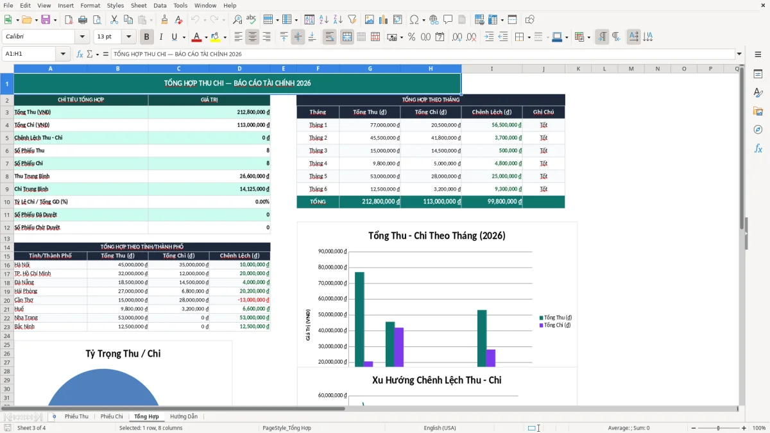Expand the formula bar input line
The height and width of the screenshot is (433, 770).
click(x=739, y=54)
